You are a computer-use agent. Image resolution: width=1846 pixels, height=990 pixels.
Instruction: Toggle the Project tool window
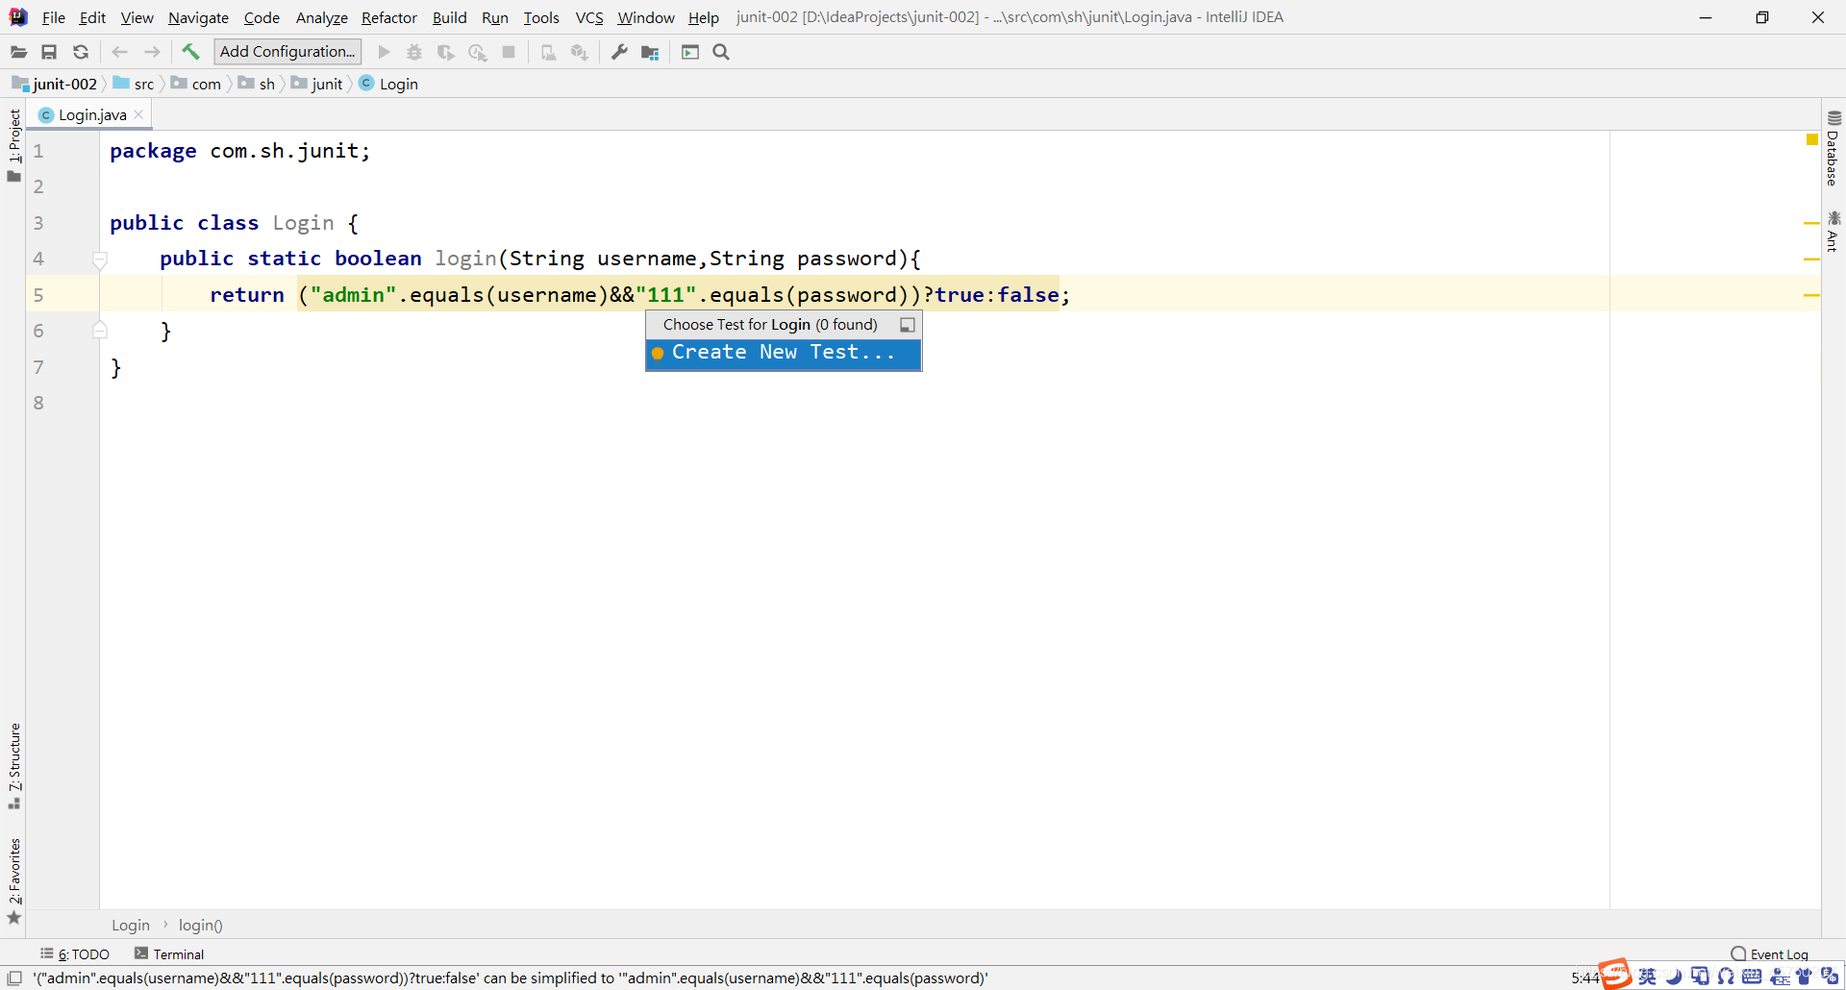coord(13,144)
